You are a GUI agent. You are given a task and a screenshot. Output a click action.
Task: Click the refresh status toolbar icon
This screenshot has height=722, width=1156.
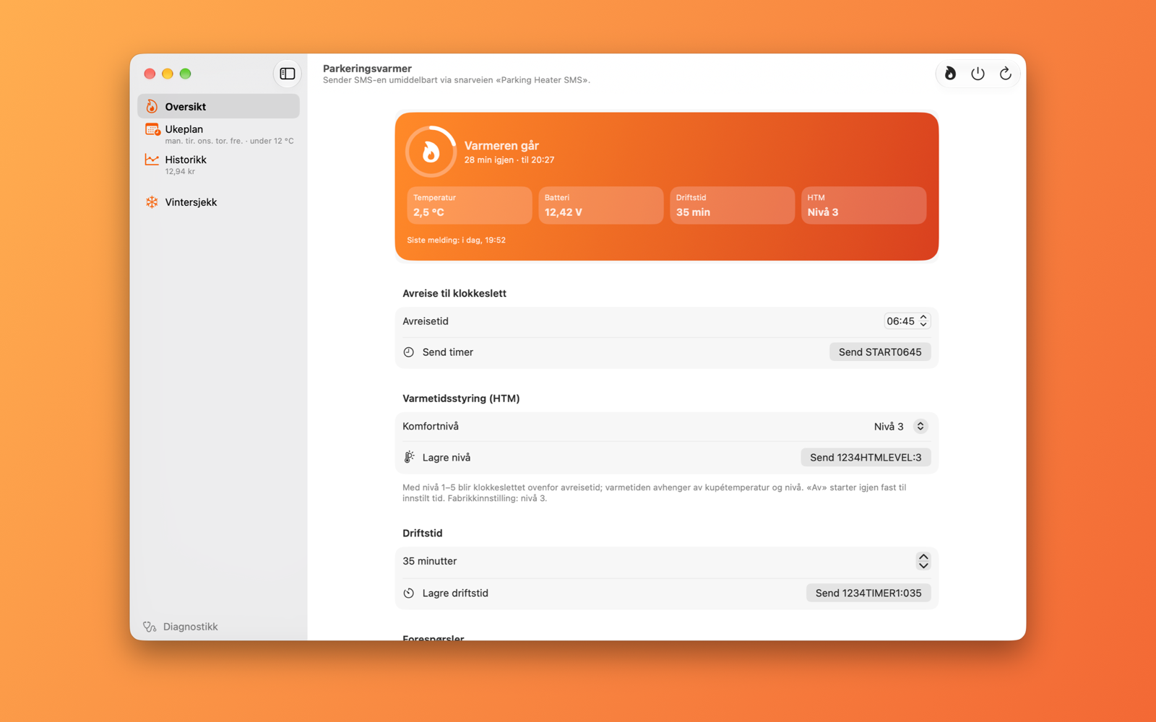pyautogui.click(x=1005, y=74)
